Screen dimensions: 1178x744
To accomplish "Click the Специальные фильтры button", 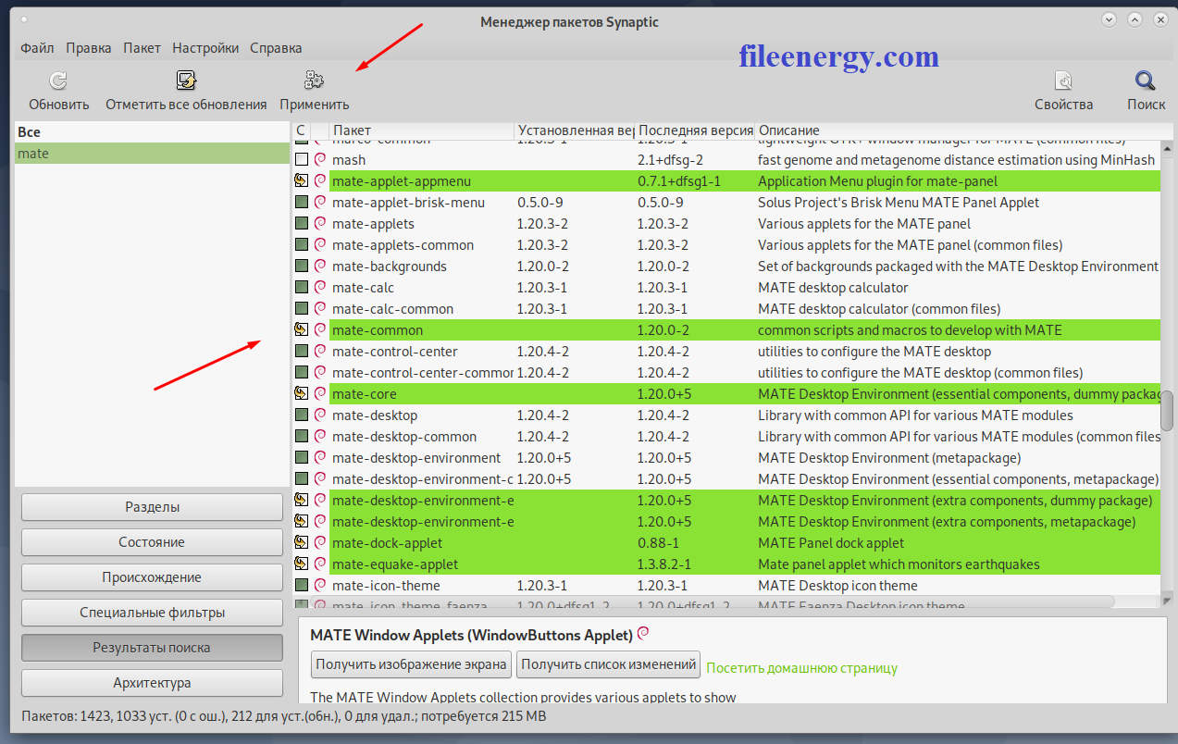I will [152, 613].
